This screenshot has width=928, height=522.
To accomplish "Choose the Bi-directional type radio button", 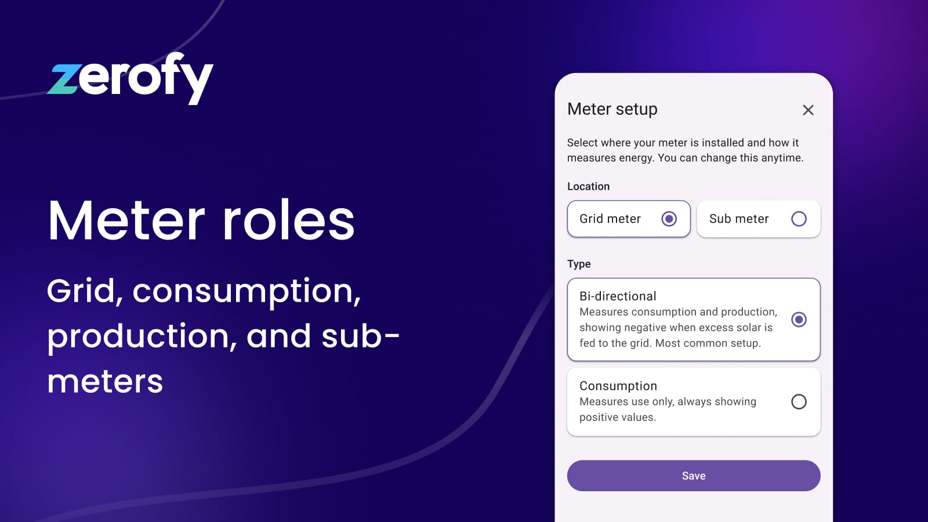I will [x=799, y=320].
